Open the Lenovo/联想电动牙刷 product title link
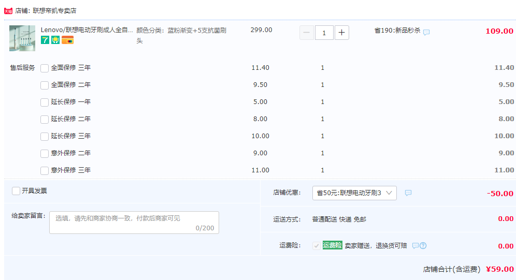 coord(87,30)
